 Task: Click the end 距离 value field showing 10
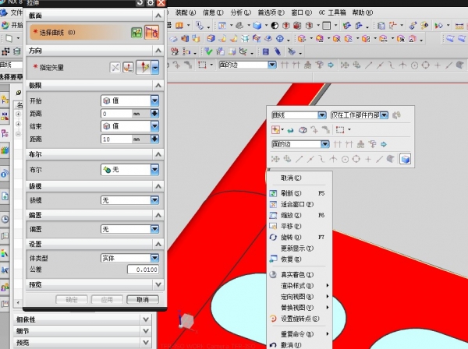click(x=116, y=139)
